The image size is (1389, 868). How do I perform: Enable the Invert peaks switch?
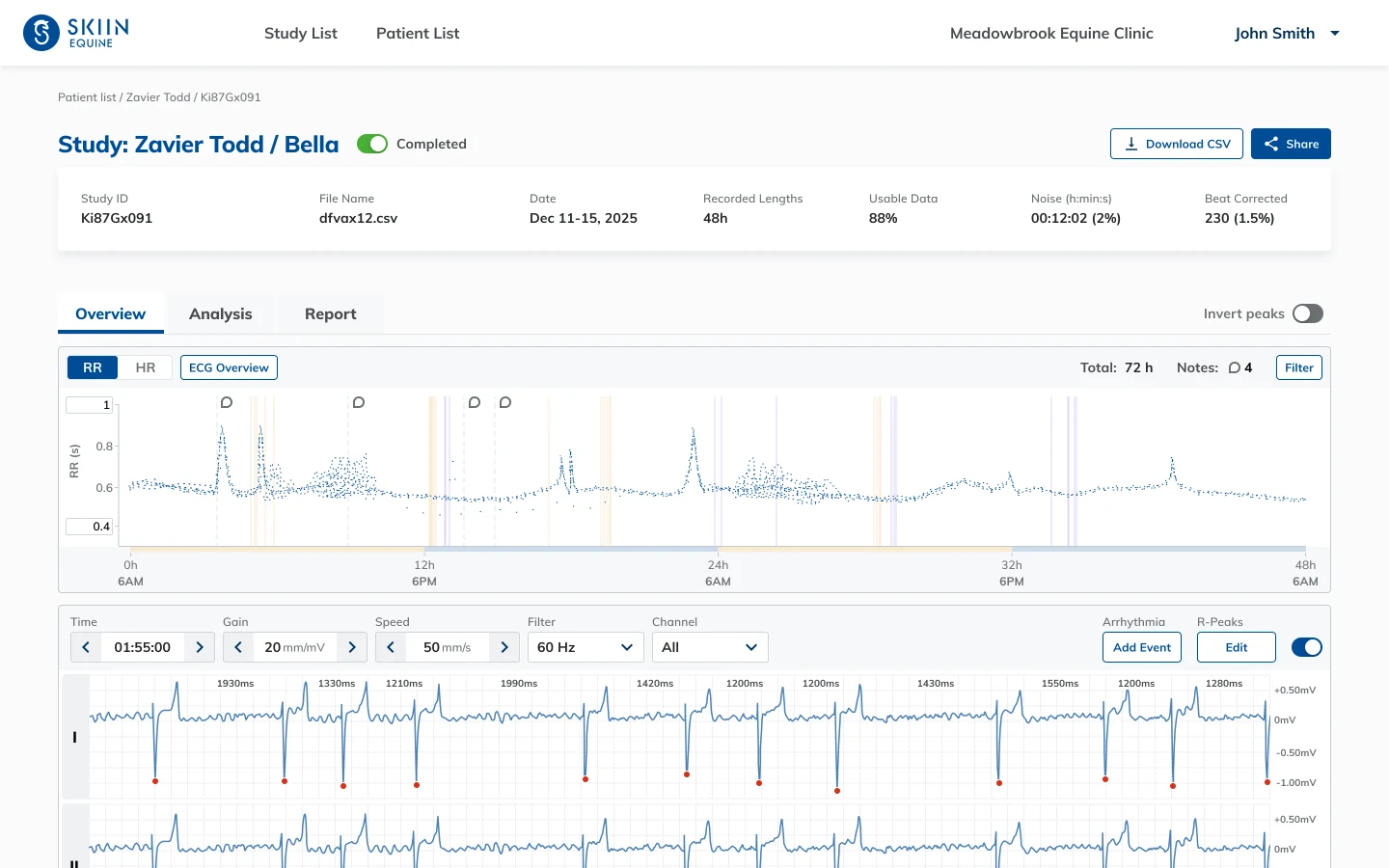pyautogui.click(x=1308, y=313)
